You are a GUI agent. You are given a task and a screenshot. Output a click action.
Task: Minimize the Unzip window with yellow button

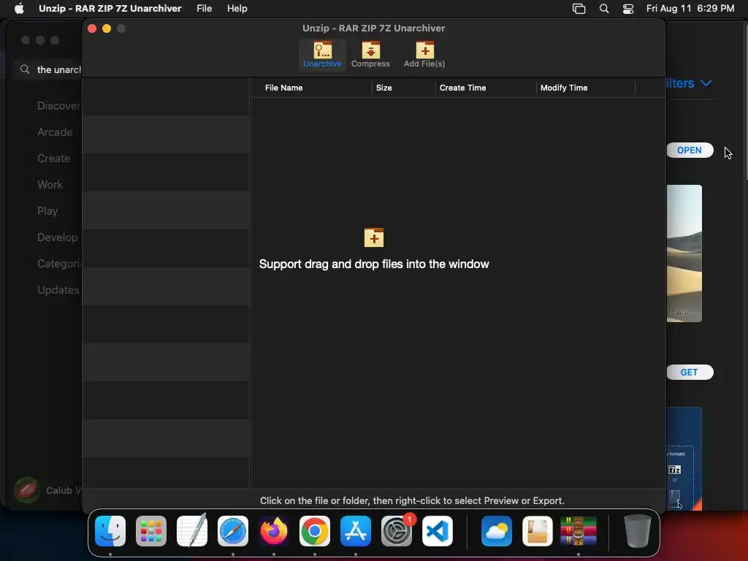107,28
